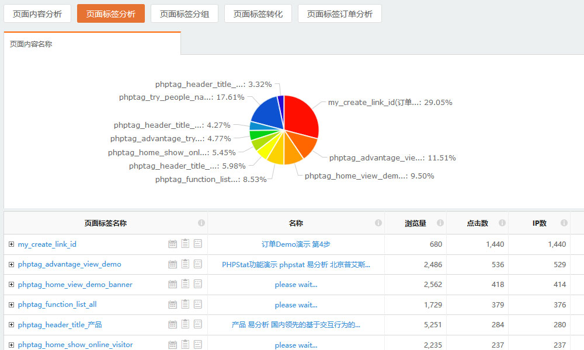Click calendar icon in my_create_link_id row
The height and width of the screenshot is (350, 584).
[x=172, y=244]
